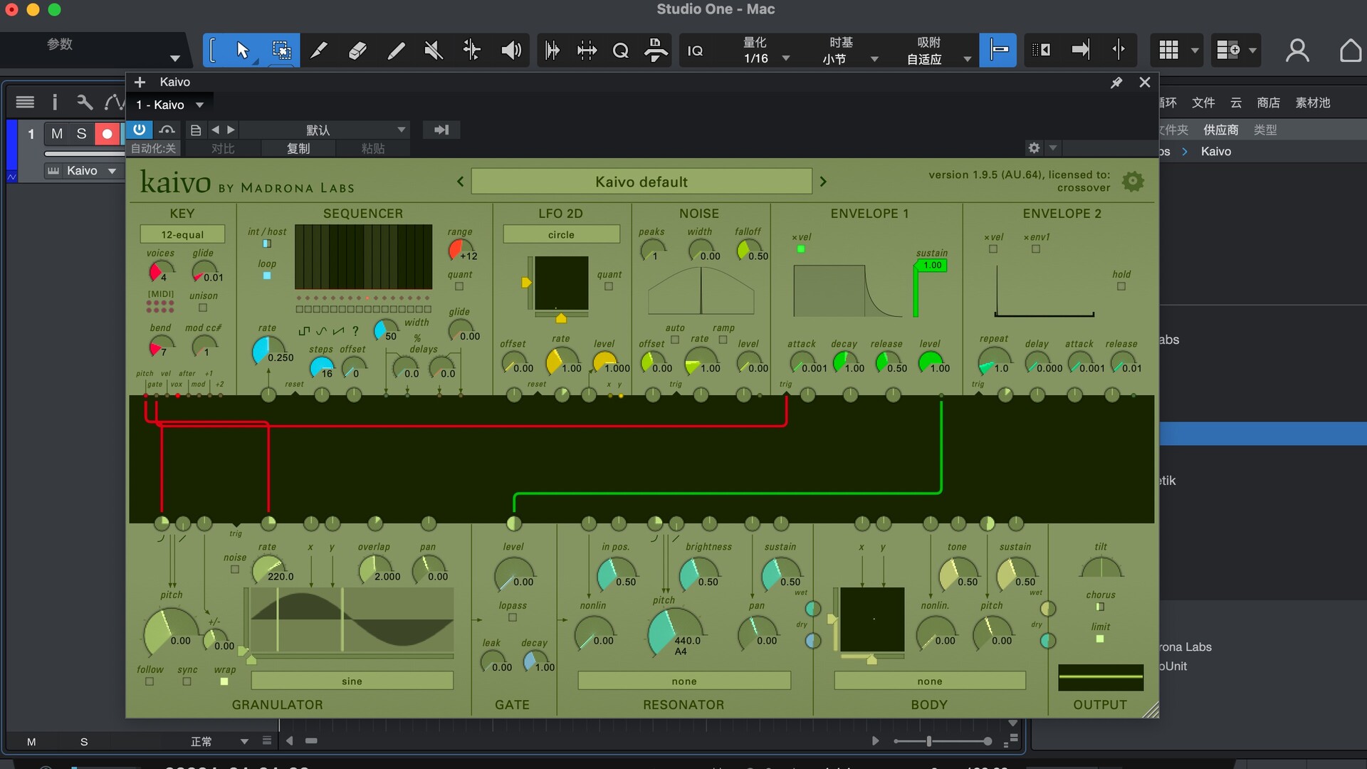Open the 默认 preset dropdown
Screen dimensions: 1367x769
pyautogui.click(x=325, y=130)
